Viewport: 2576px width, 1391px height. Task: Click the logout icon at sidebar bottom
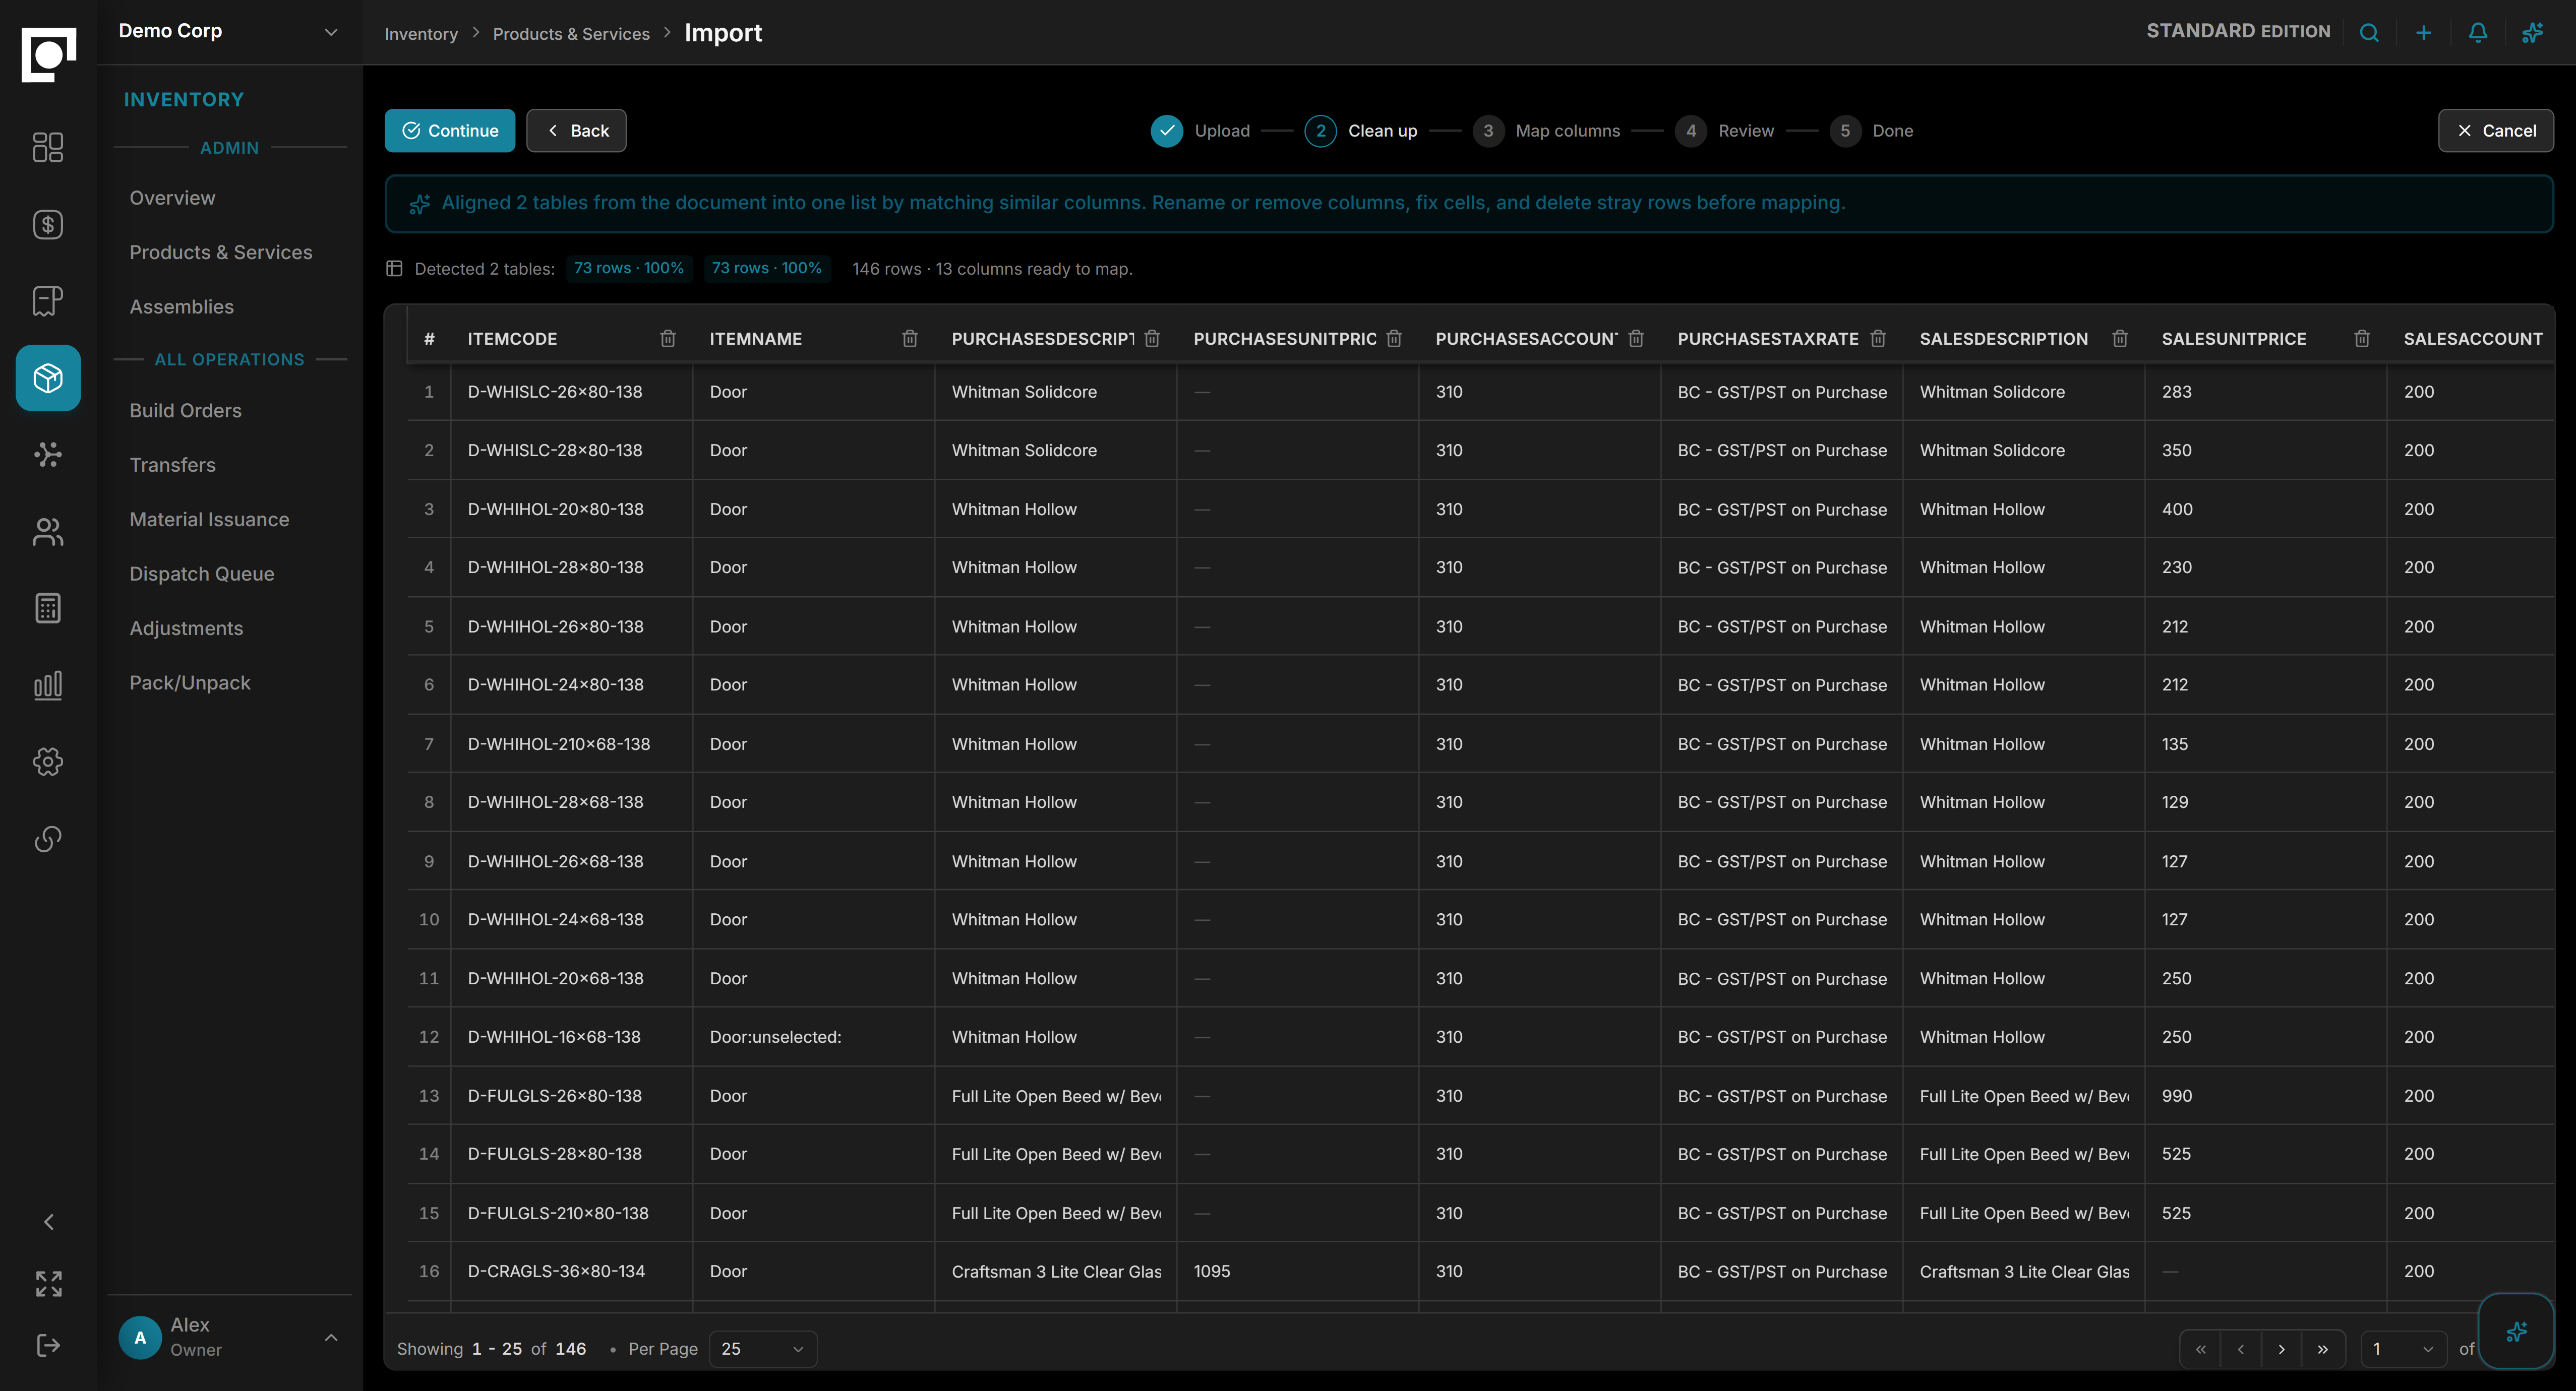click(48, 1345)
